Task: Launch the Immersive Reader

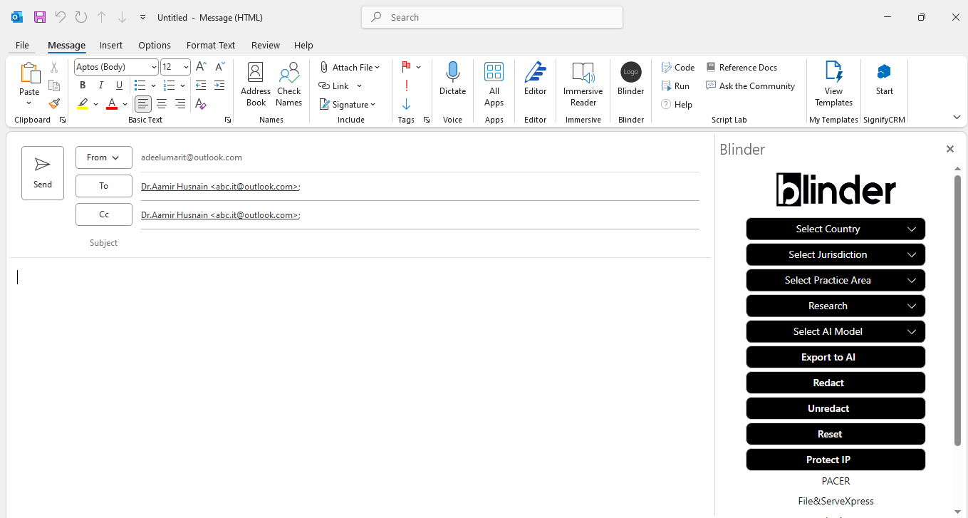Action: (583, 83)
